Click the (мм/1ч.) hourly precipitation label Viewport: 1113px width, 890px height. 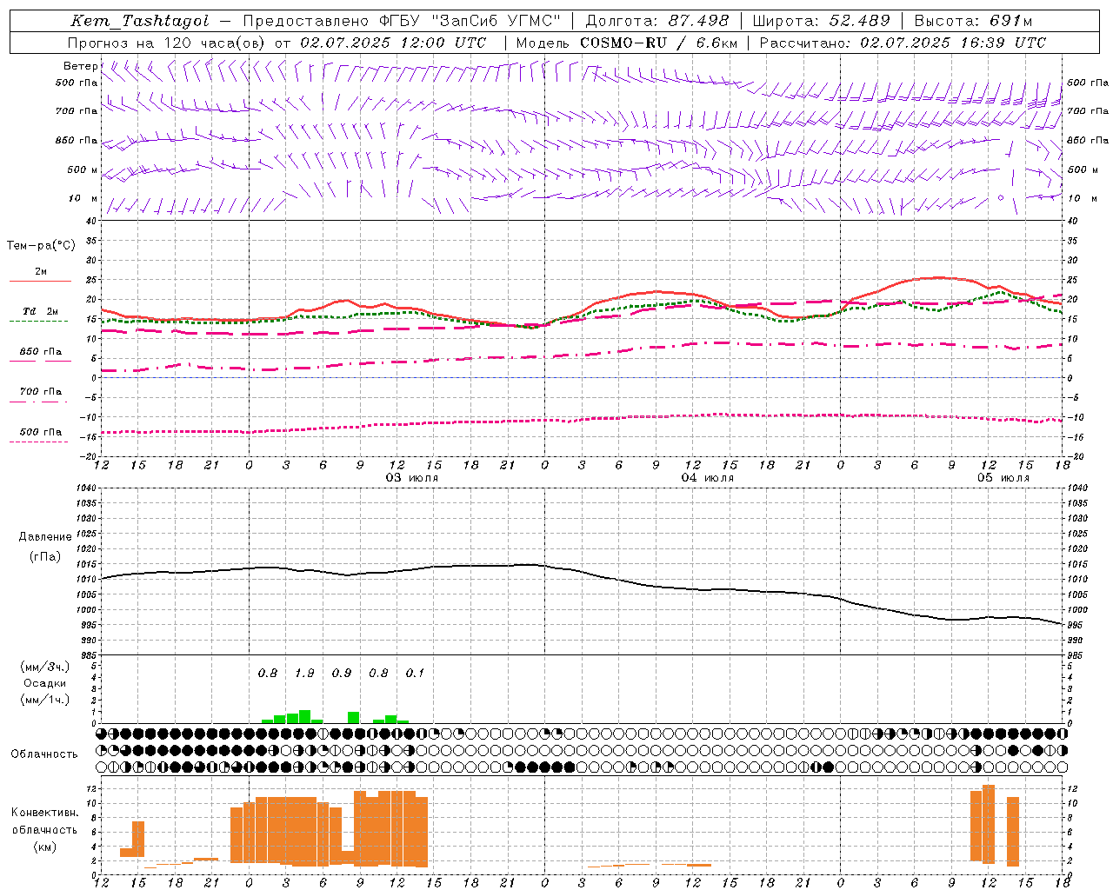pyautogui.click(x=45, y=700)
